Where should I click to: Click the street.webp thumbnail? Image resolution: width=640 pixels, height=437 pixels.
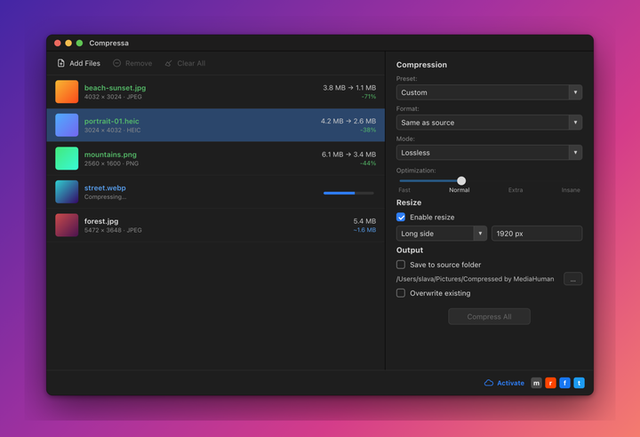pyautogui.click(x=67, y=192)
